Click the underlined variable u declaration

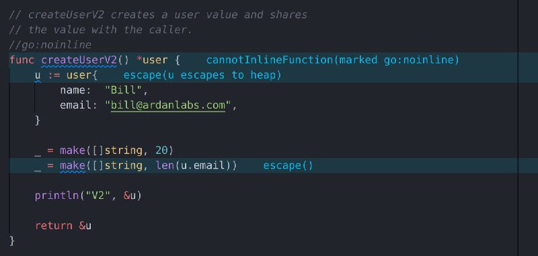pyautogui.click(x=38, y=75)
